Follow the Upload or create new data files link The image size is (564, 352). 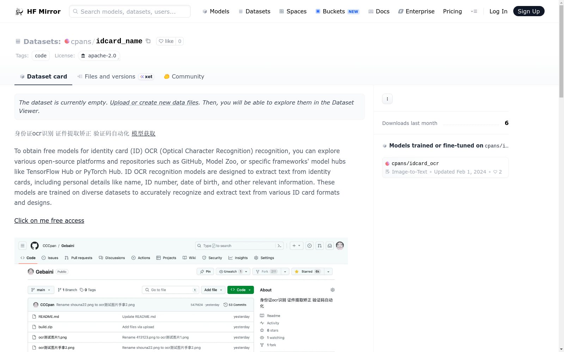(154, 102)
